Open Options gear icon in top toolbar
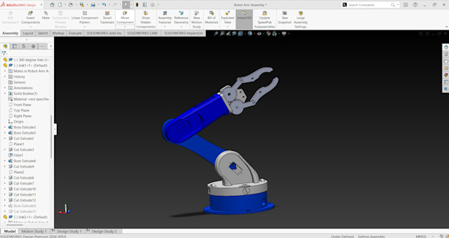Image resolution: width=449 pixels, height=238 pixels. pyautogui.click(x=153, y=5)
